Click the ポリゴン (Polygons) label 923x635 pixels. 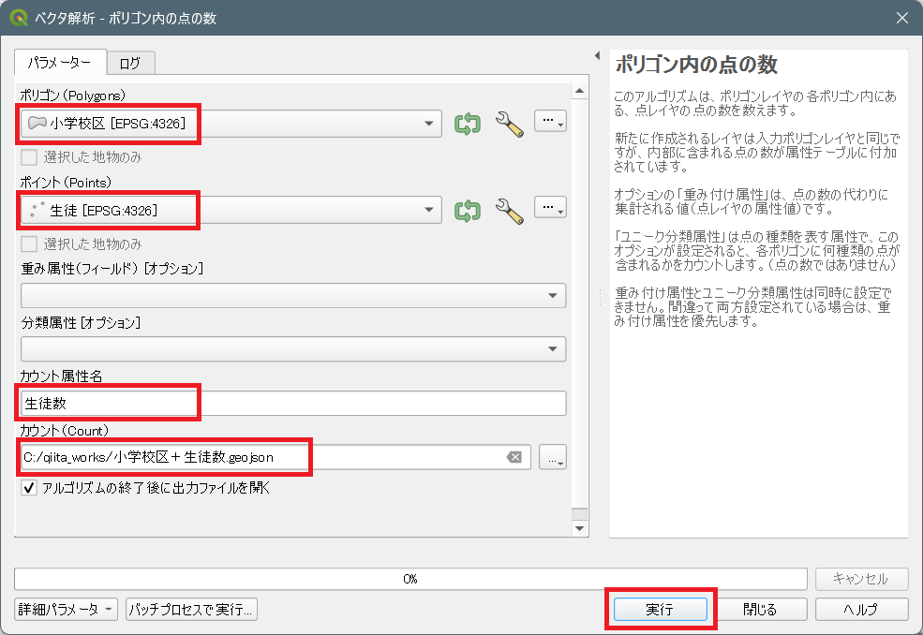[x=73, y=96]
